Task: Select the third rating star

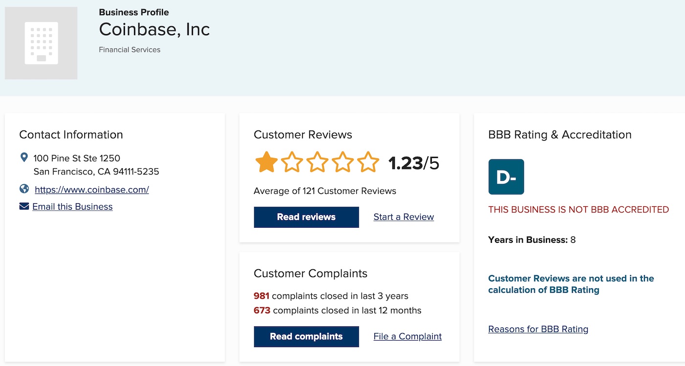Action: [x=317, y=162]
